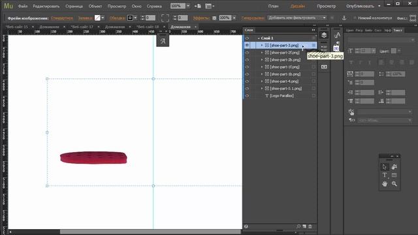Open the zoom level 100% dropdown
The width and height of the screenshot is (418, 235).
tap(188, 6)
